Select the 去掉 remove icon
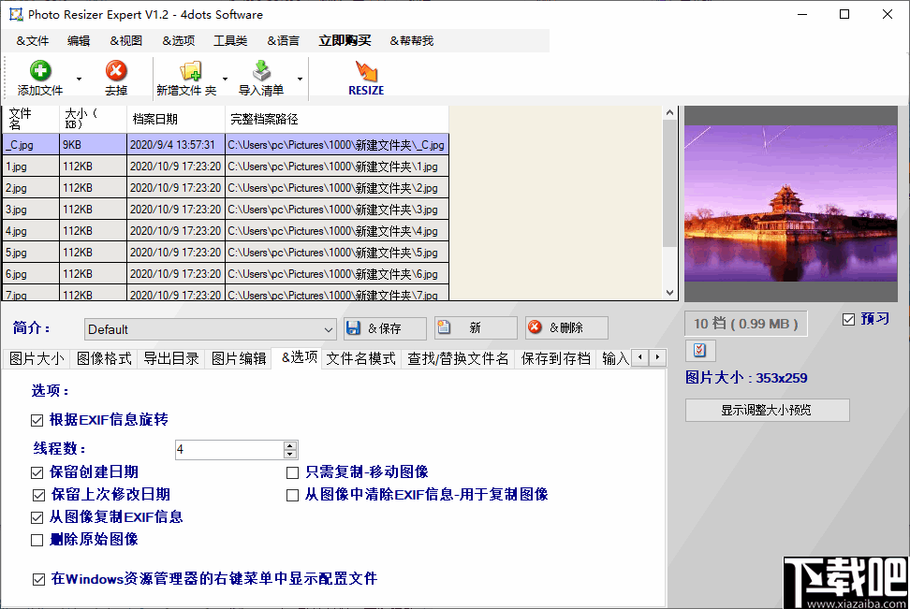This screenshot has height=609, width=910. coord(116,69)
